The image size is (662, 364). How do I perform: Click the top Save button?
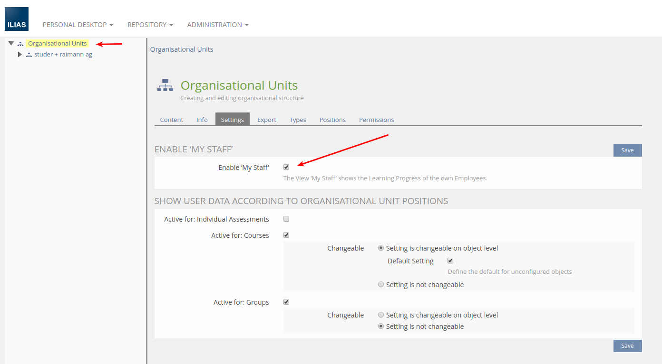[x=627, y=150]
